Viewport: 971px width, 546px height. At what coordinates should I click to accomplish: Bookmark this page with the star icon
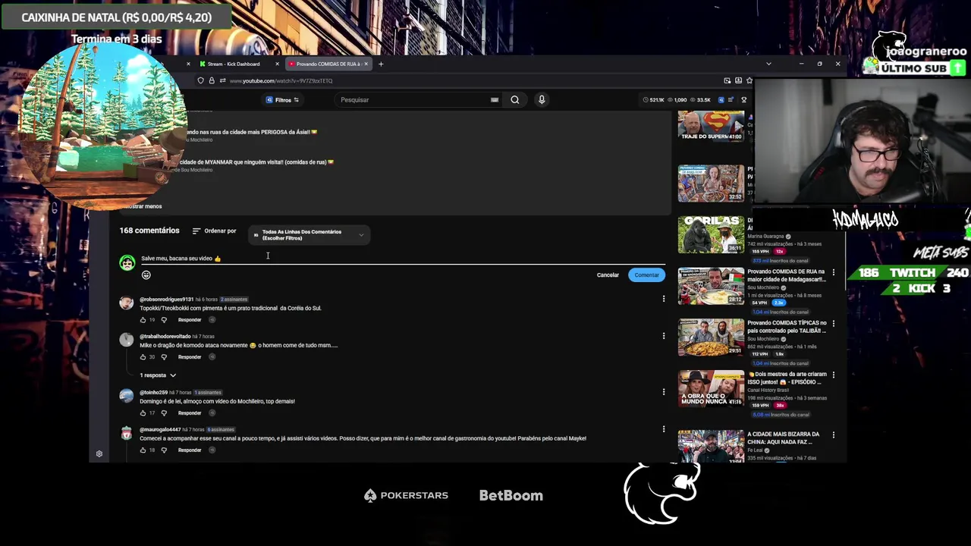749,80
